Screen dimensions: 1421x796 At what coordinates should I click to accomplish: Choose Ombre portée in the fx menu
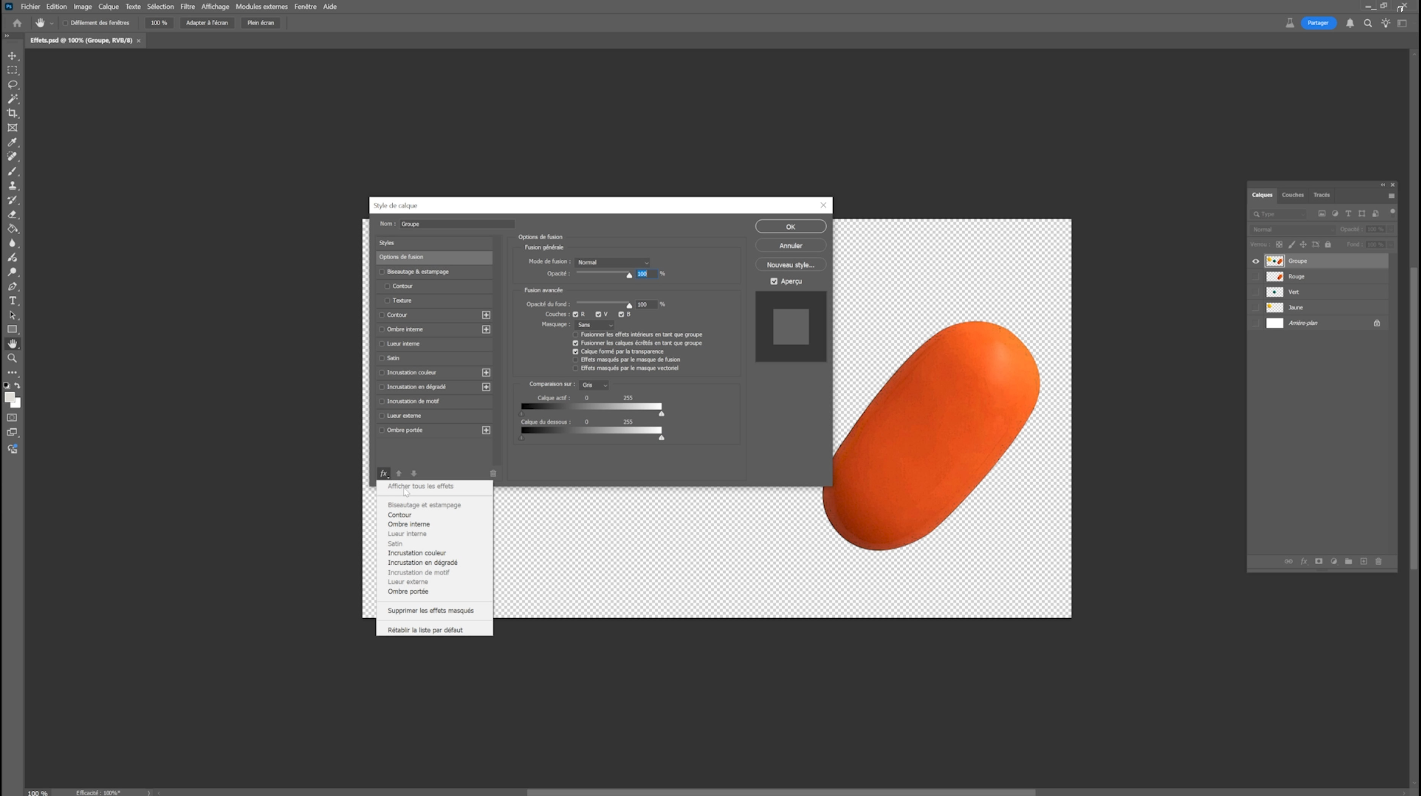(x=408, y=591)
